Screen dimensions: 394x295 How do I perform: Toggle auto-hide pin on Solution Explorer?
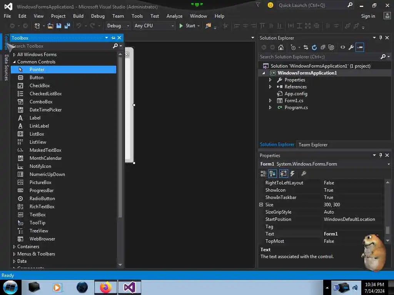[x=381, y=38]
